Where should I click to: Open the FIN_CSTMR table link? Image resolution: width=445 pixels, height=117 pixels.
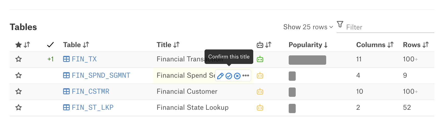(x=90, y=91)
